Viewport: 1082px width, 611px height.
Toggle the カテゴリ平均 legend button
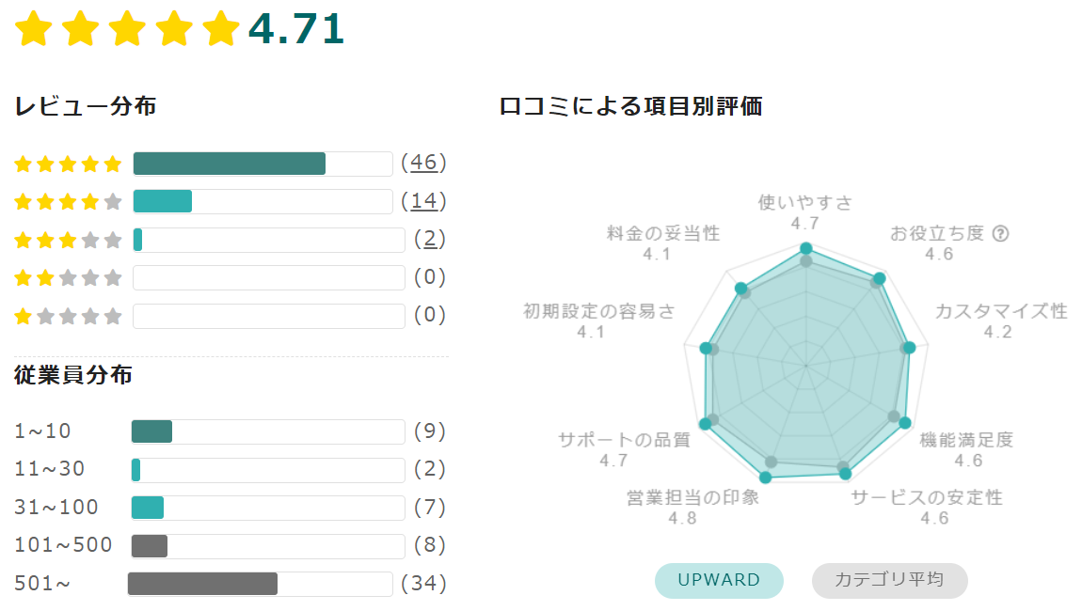(889, 580)
